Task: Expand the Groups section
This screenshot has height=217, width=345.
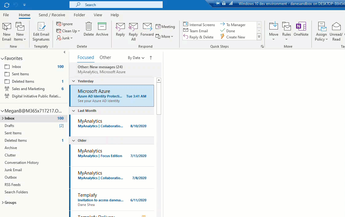Action: point(3,203)
